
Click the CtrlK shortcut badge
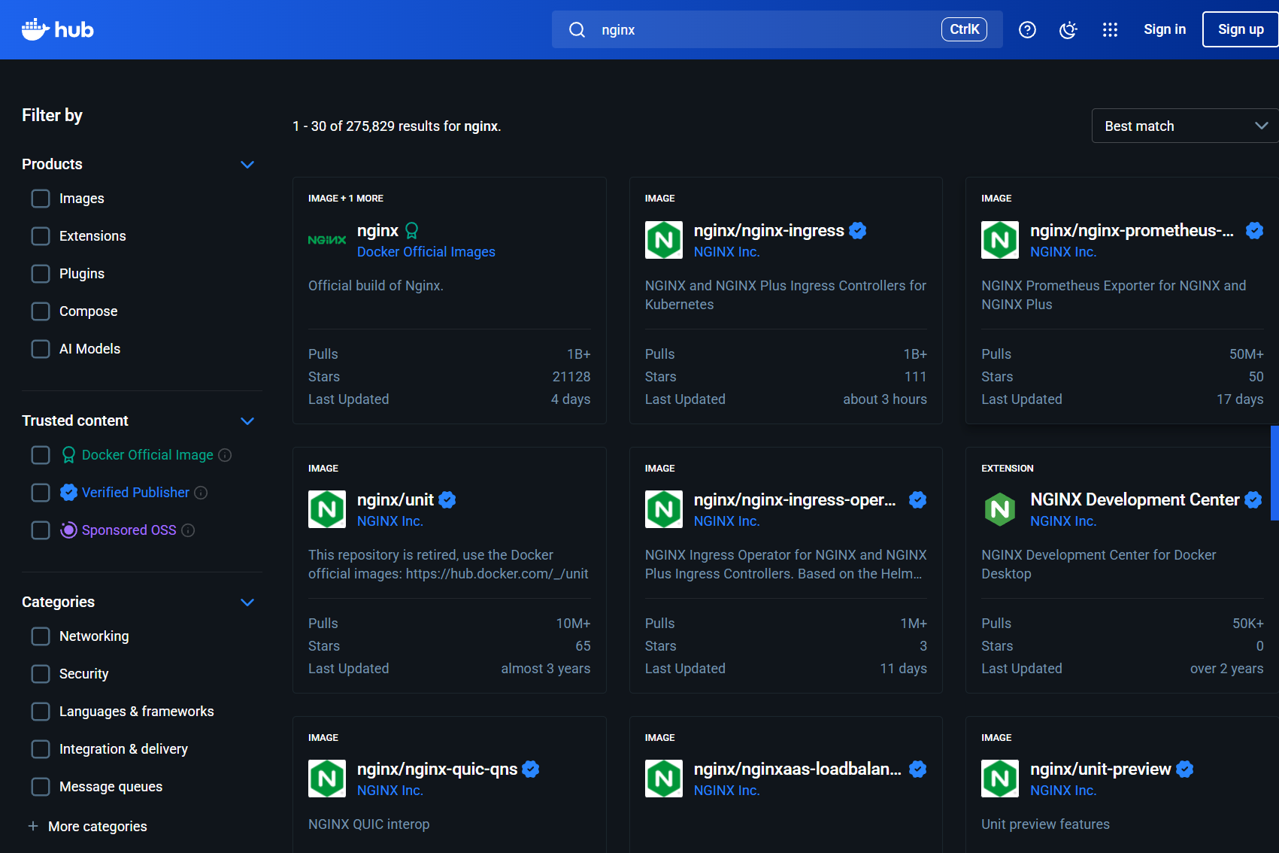(x=964, y=29)
